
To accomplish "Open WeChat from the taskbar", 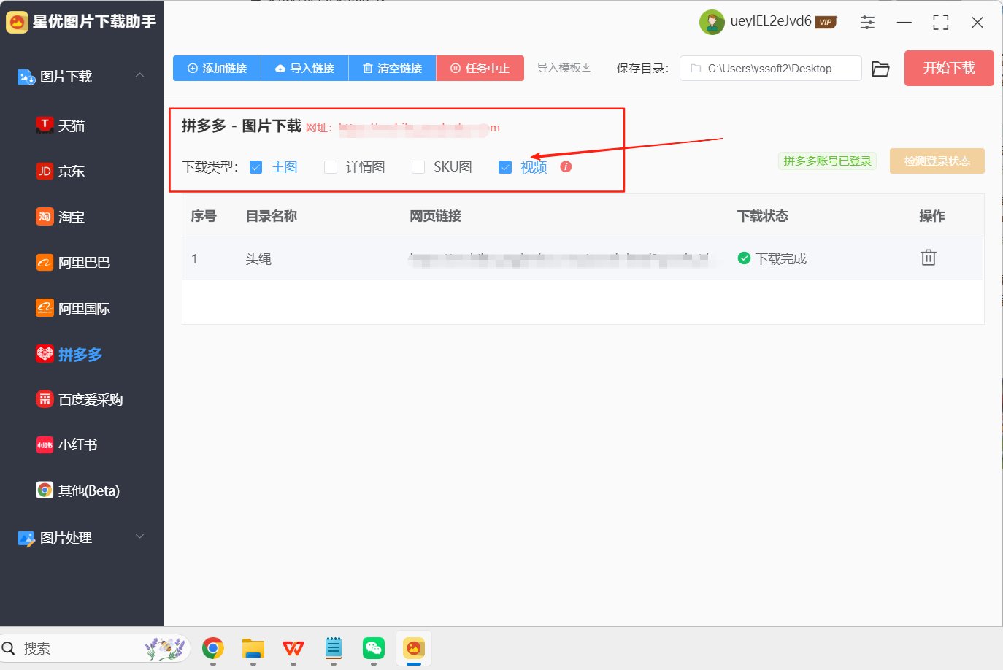I will (374, 647).
